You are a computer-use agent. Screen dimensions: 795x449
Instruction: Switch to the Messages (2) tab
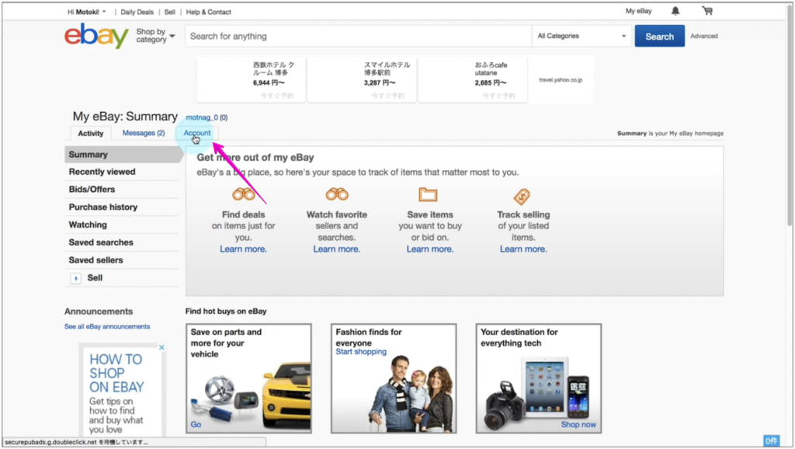[x=144, y=133]
